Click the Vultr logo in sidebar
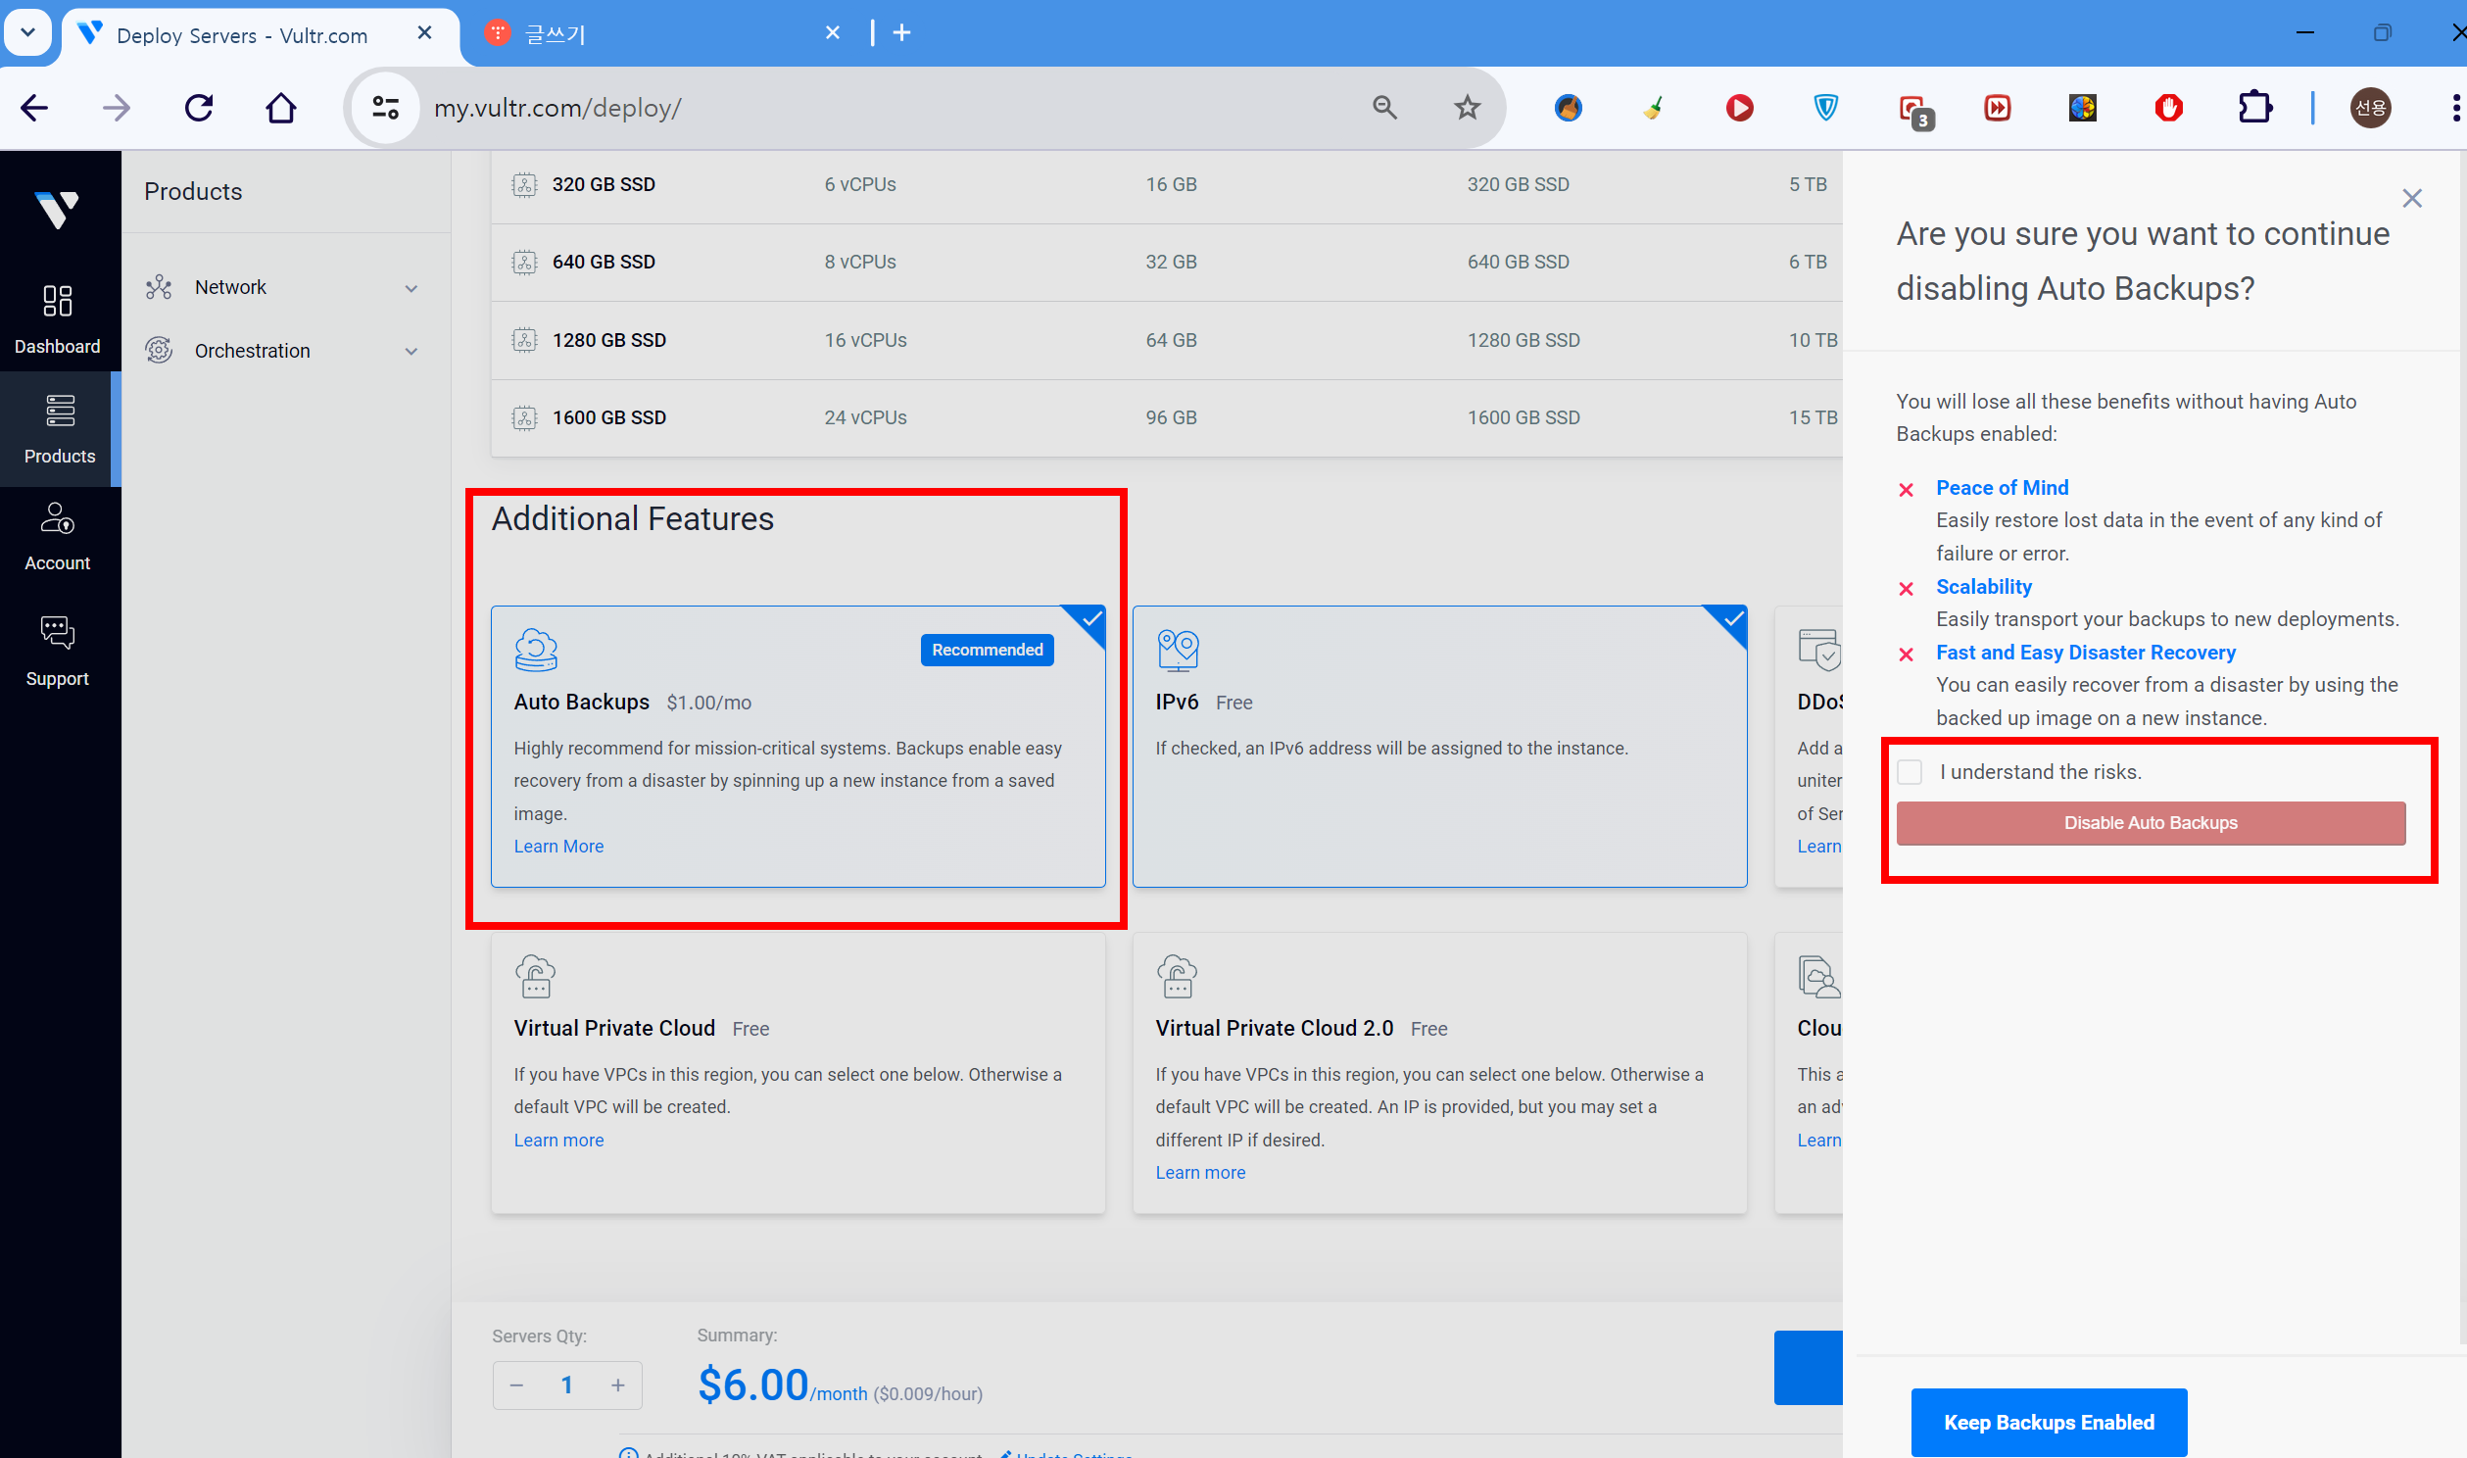Screen dimensions: 2467x1458 coord(57,210)
